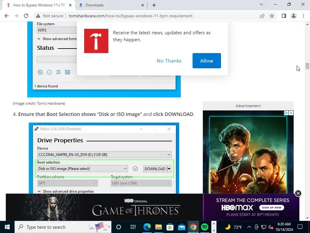
Task: Bookmark this page with the star
Action: pyautogui.click(x=272, y=16)
